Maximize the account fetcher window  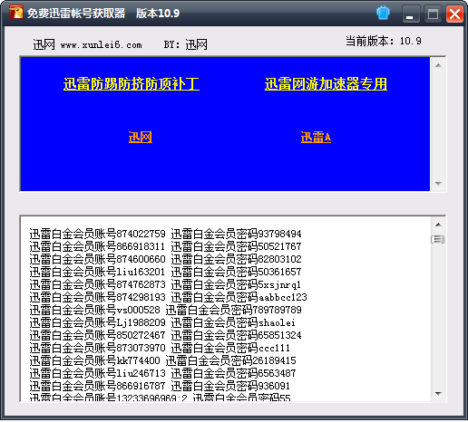pyautogui.click(x=433, y=14)
